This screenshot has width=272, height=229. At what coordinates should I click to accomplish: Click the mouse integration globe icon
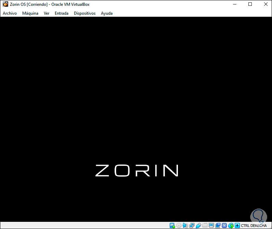[231, 225]
